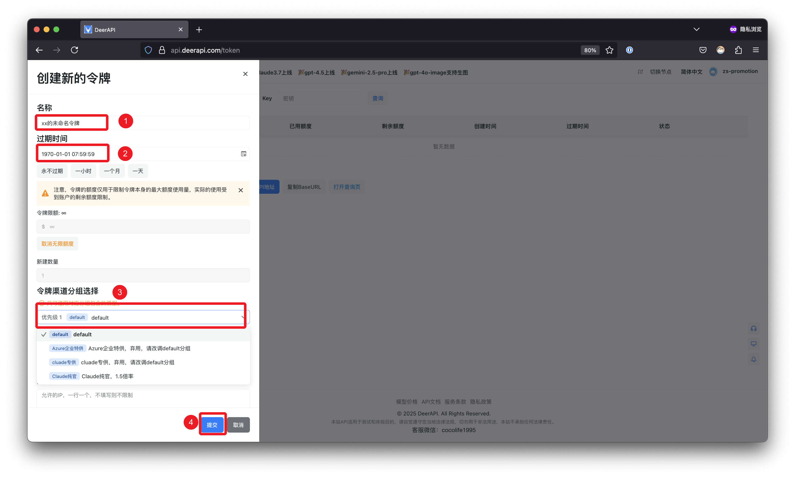Viewport: 795px width, 478px height.
Task: Set expiry to one month (一个月)
Action: coord(112,171)
